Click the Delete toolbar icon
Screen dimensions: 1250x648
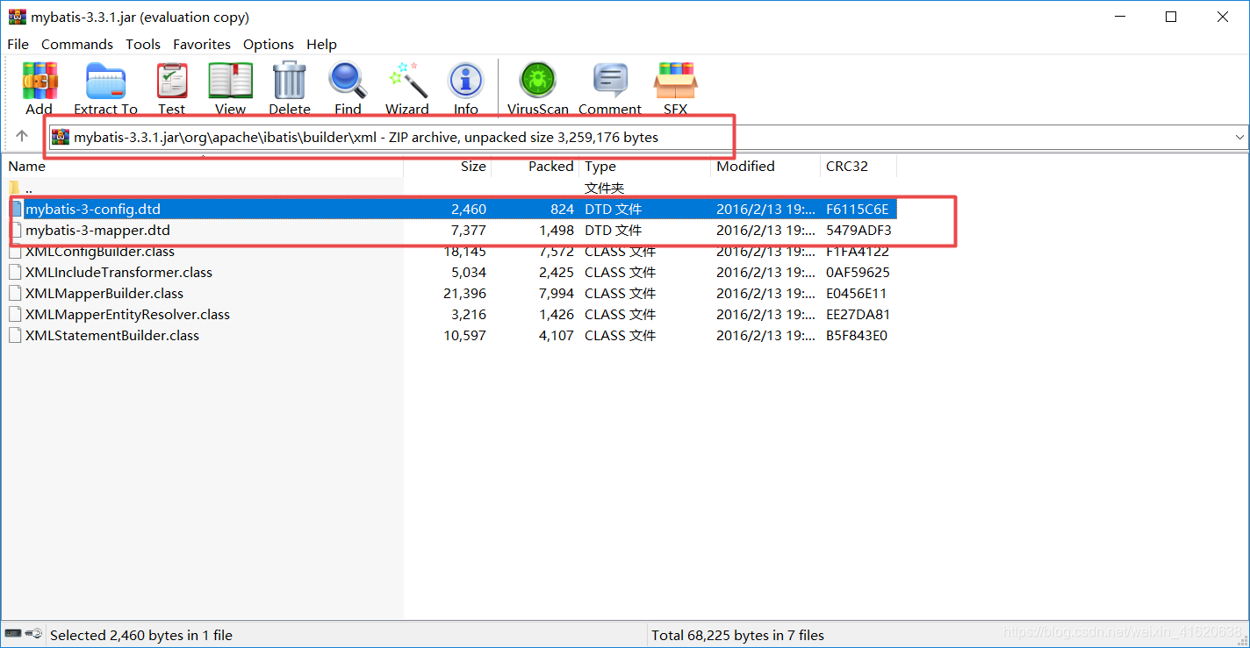290,85
